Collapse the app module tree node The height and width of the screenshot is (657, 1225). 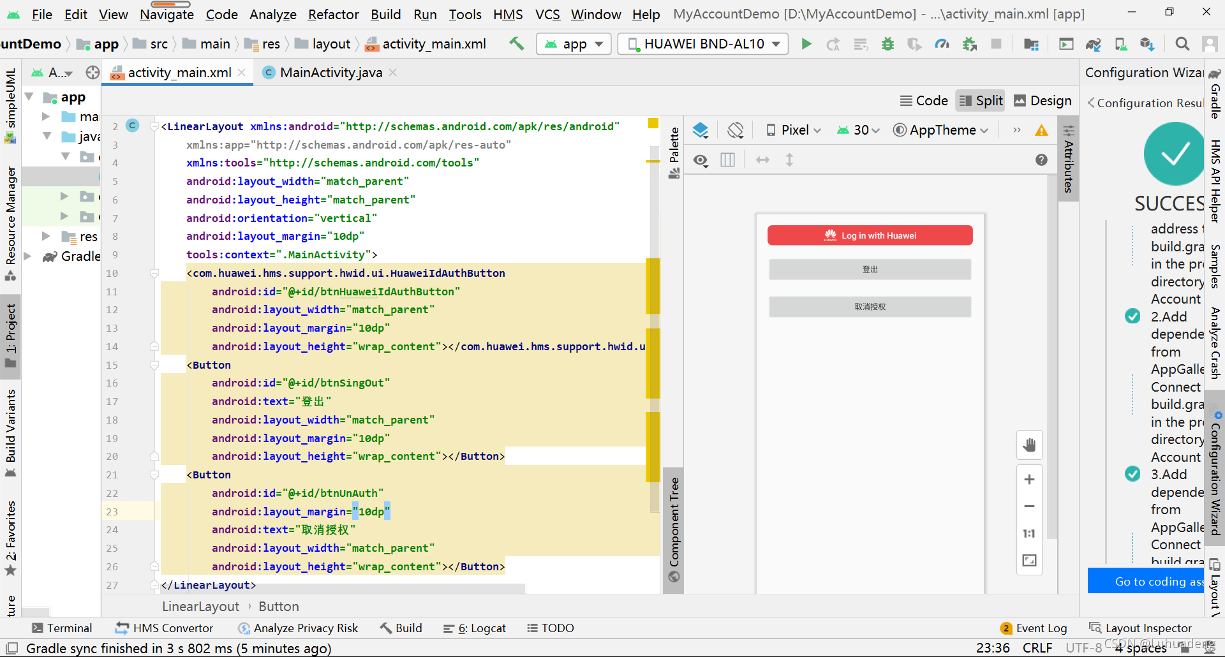(29, 97)
